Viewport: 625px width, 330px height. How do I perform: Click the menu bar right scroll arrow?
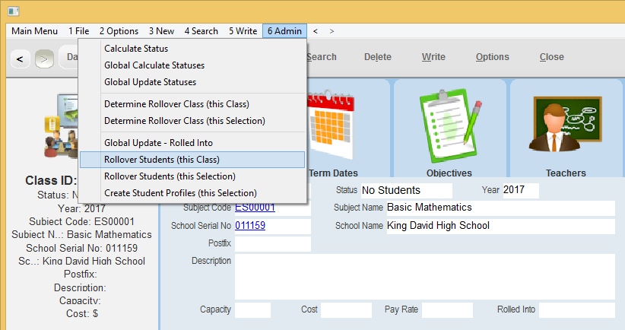(332, 31)
